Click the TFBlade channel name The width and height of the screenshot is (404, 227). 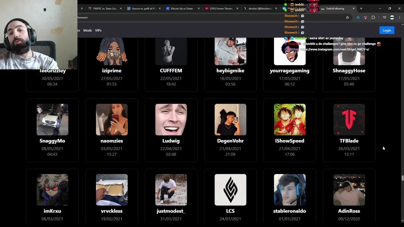tap(349, 141)
